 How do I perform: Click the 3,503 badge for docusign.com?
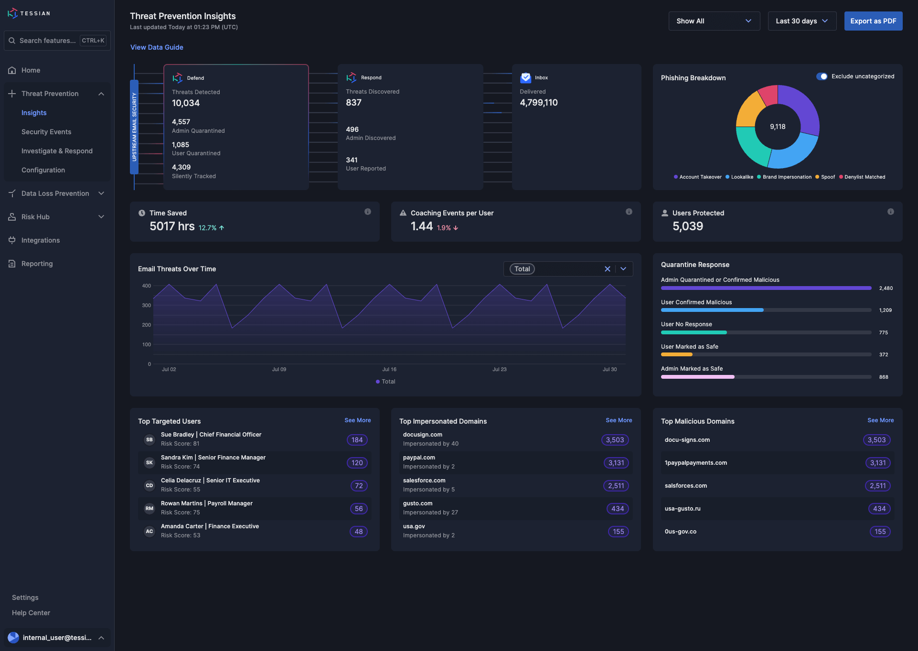coord(615,440)
